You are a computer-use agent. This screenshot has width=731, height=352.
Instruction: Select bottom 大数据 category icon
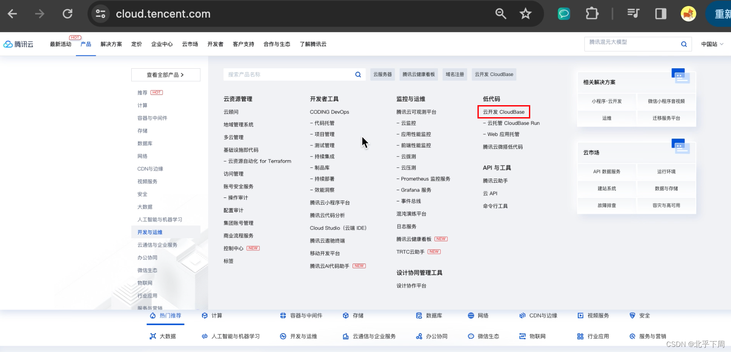tap(153, 336)
